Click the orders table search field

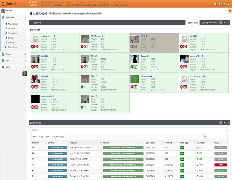(217, 136)
